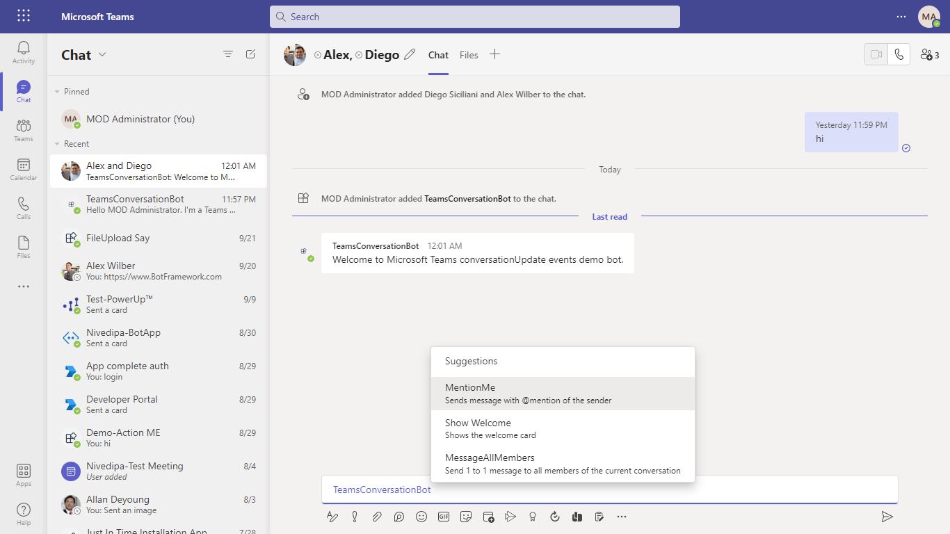Open the Polls clipboard icon in compose toolbar
Image resolution: width=950 pixels, height=534 pixels.
599,517
